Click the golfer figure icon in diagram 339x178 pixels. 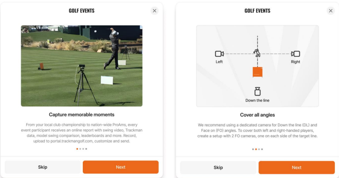[x=257, y=53]
